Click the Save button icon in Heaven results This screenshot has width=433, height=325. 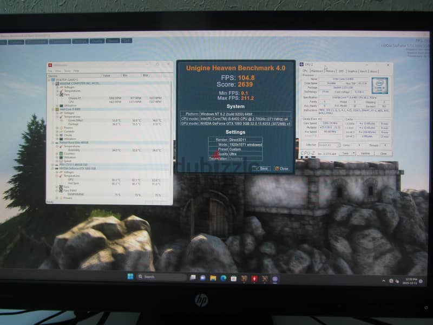pyautogui.click(x=257, y=168)
